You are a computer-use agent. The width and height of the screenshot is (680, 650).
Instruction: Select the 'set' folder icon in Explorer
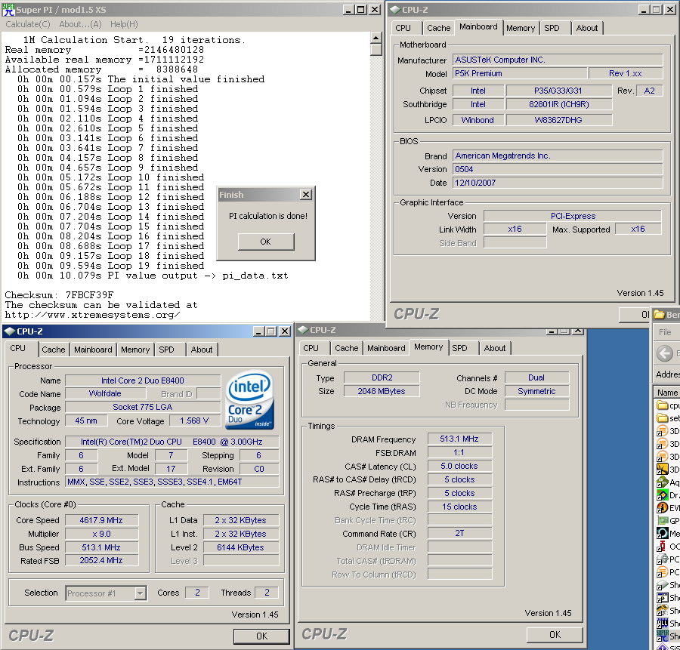(662, 418)
